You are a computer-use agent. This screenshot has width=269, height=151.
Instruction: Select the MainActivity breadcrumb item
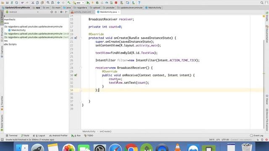(x=153, y=8)
